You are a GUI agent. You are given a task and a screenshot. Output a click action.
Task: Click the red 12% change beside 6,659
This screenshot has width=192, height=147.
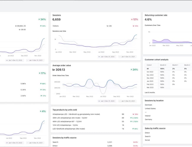(134, 19)
